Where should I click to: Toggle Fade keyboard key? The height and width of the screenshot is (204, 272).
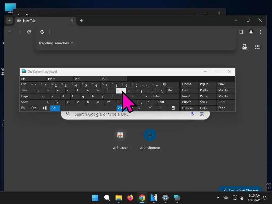(x=226, y=108)
